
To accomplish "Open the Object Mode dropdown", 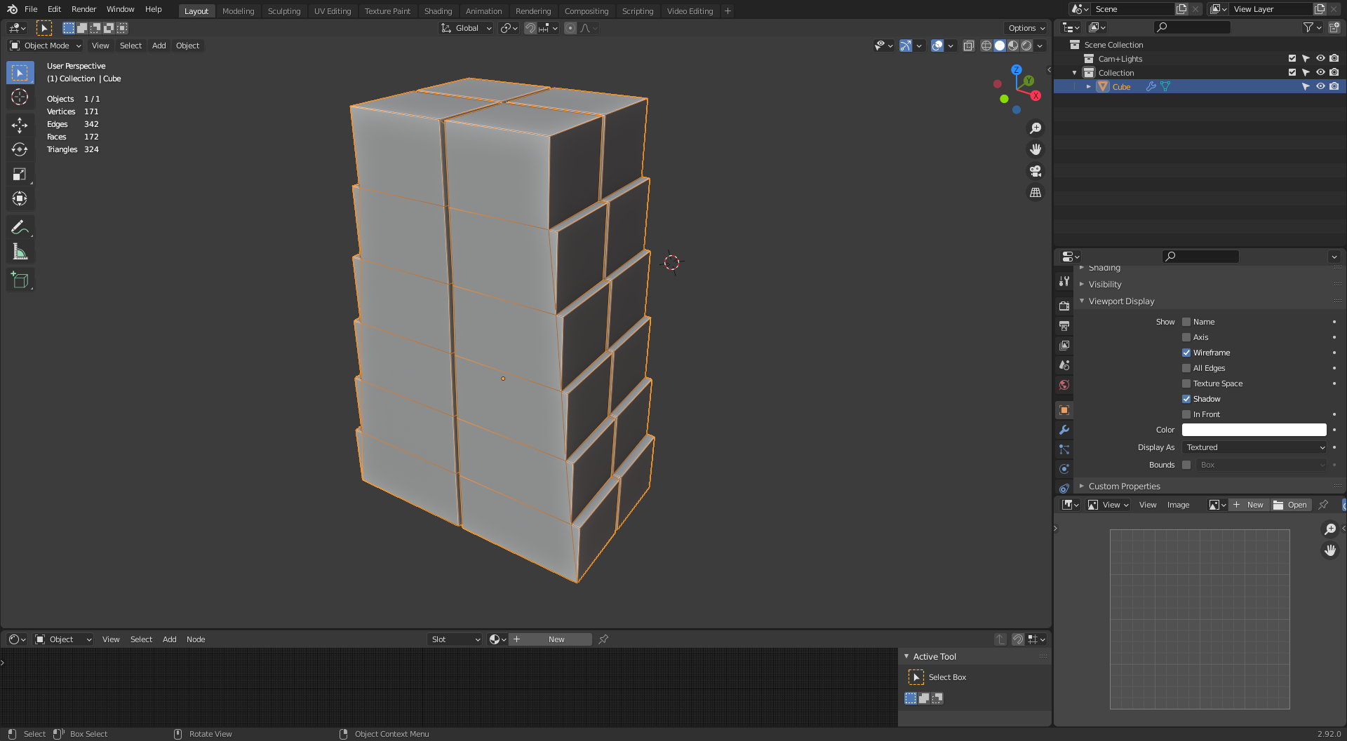I will (46, 46).
